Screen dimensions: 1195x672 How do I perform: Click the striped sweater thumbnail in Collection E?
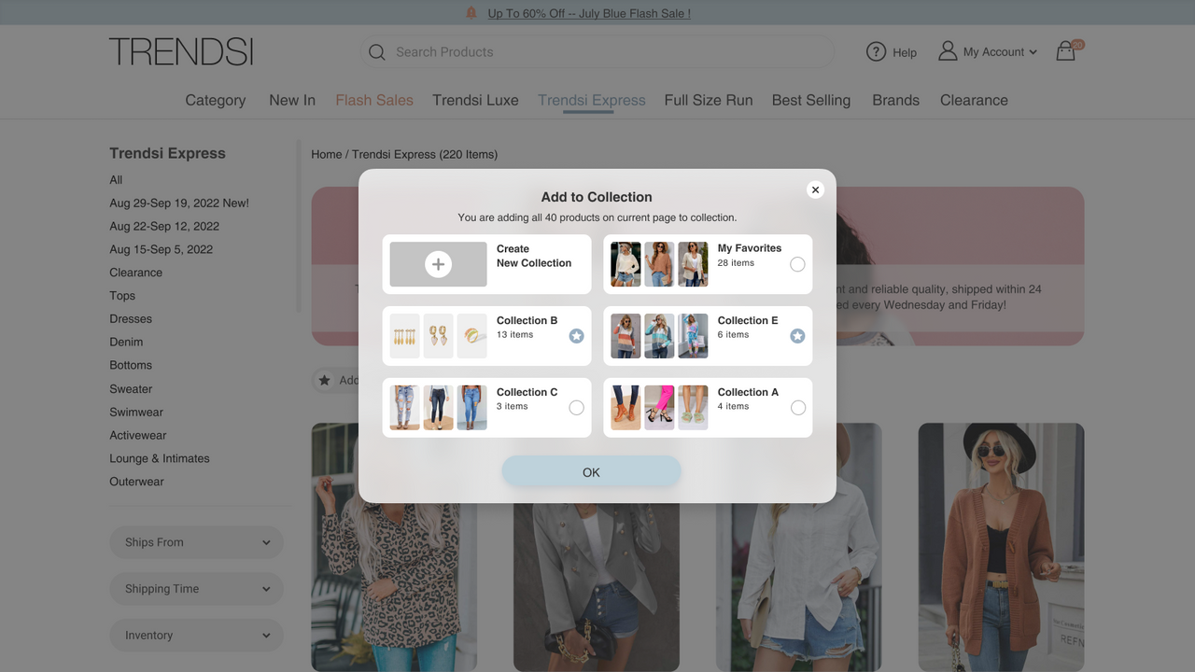(626, 336)
